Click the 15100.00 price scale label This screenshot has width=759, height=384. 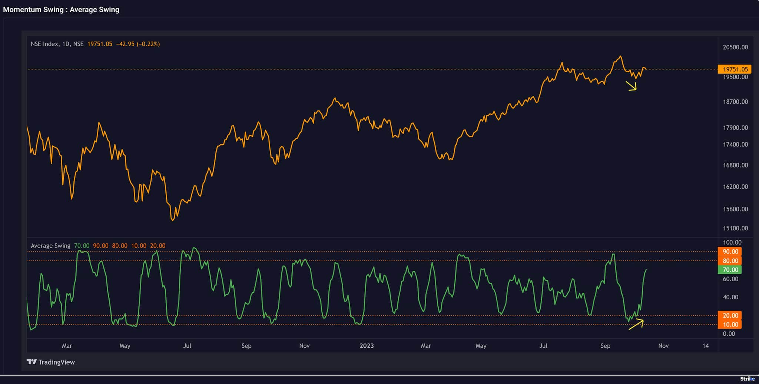click(735, 228)
